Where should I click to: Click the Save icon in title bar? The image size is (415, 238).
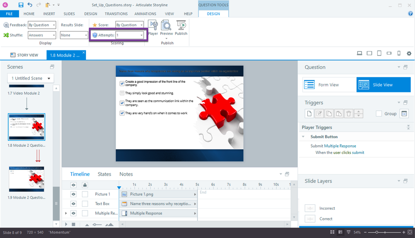(21, 5)
